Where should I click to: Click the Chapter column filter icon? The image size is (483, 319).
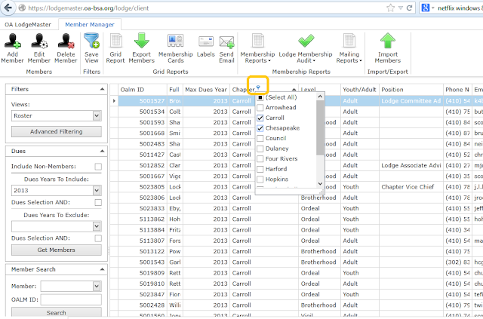click(258, 87)
